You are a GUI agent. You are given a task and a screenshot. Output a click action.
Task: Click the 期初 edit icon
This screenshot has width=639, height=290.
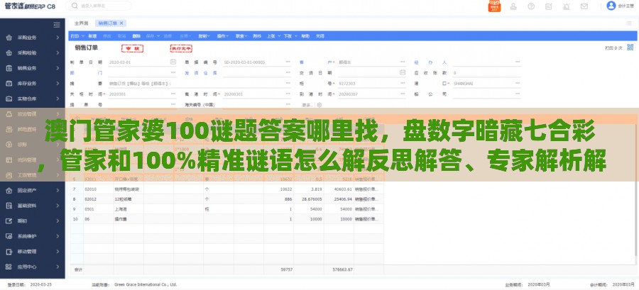[x=9, y=221]
